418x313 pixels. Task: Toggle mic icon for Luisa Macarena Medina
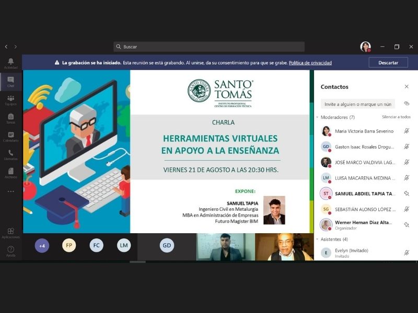point(407,178)
